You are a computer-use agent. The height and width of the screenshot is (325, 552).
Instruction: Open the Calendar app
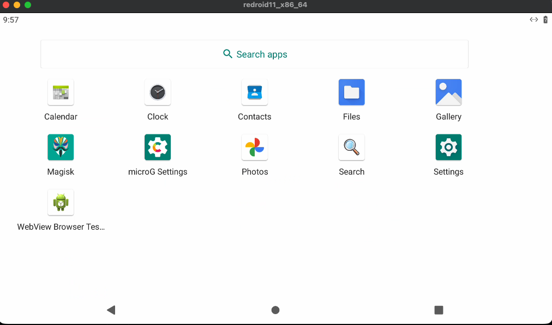coord(61,93)
